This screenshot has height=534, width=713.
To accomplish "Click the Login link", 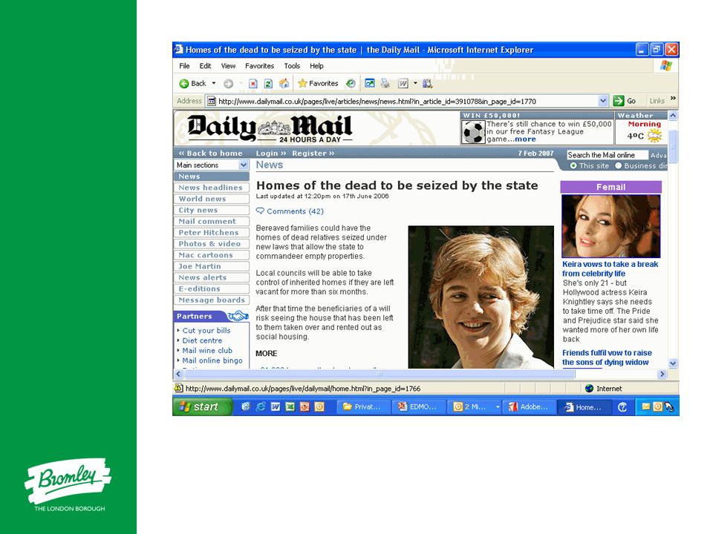I will (271, 154).
